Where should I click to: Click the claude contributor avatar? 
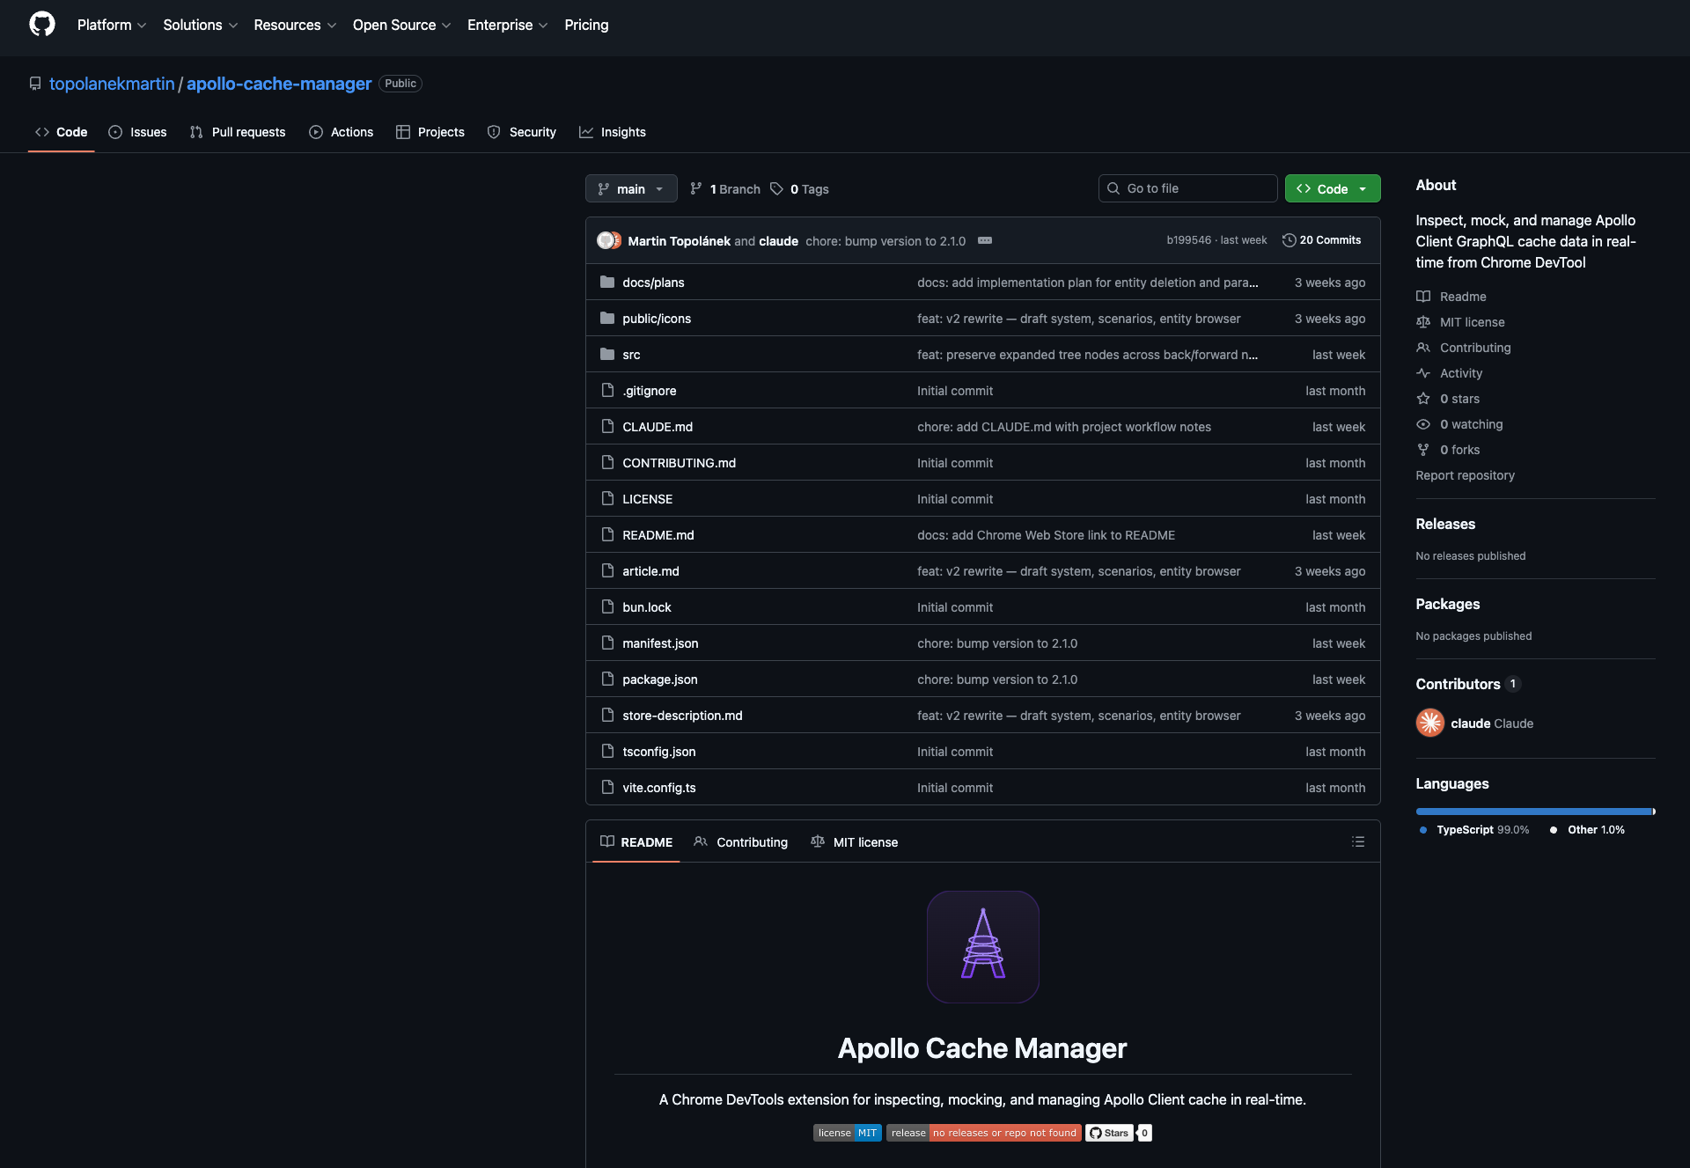click(x=1429, y=723)
